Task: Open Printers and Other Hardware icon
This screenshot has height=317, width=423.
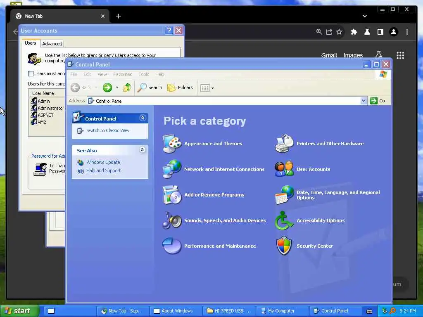Action: click(284, 143)
